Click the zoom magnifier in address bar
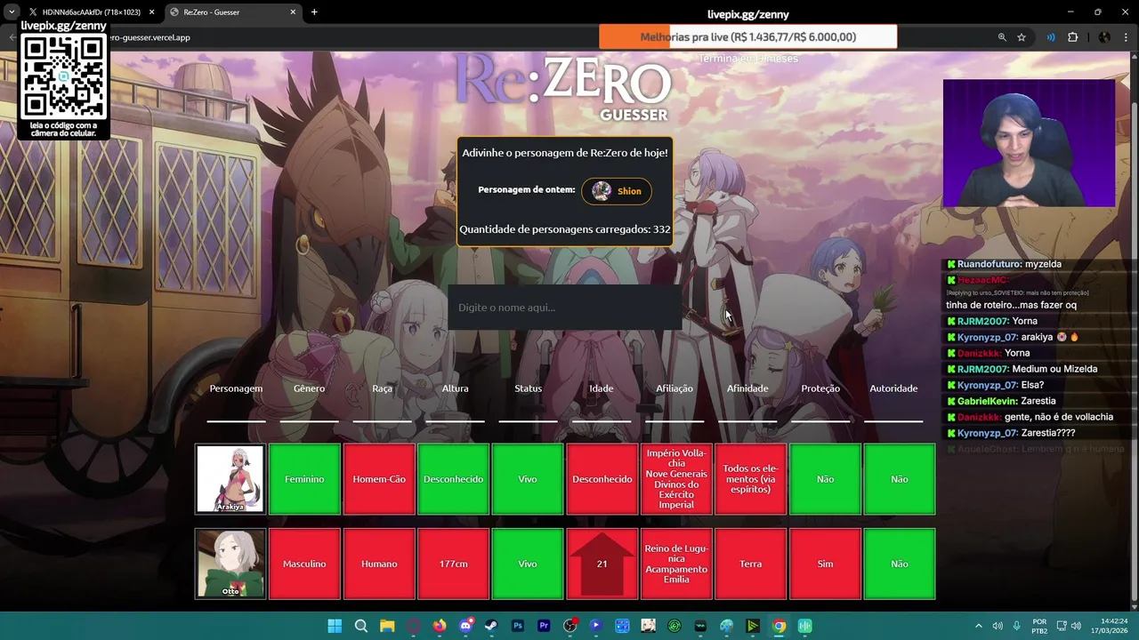The image size is (1139, 640). (x=1002, y=37)
